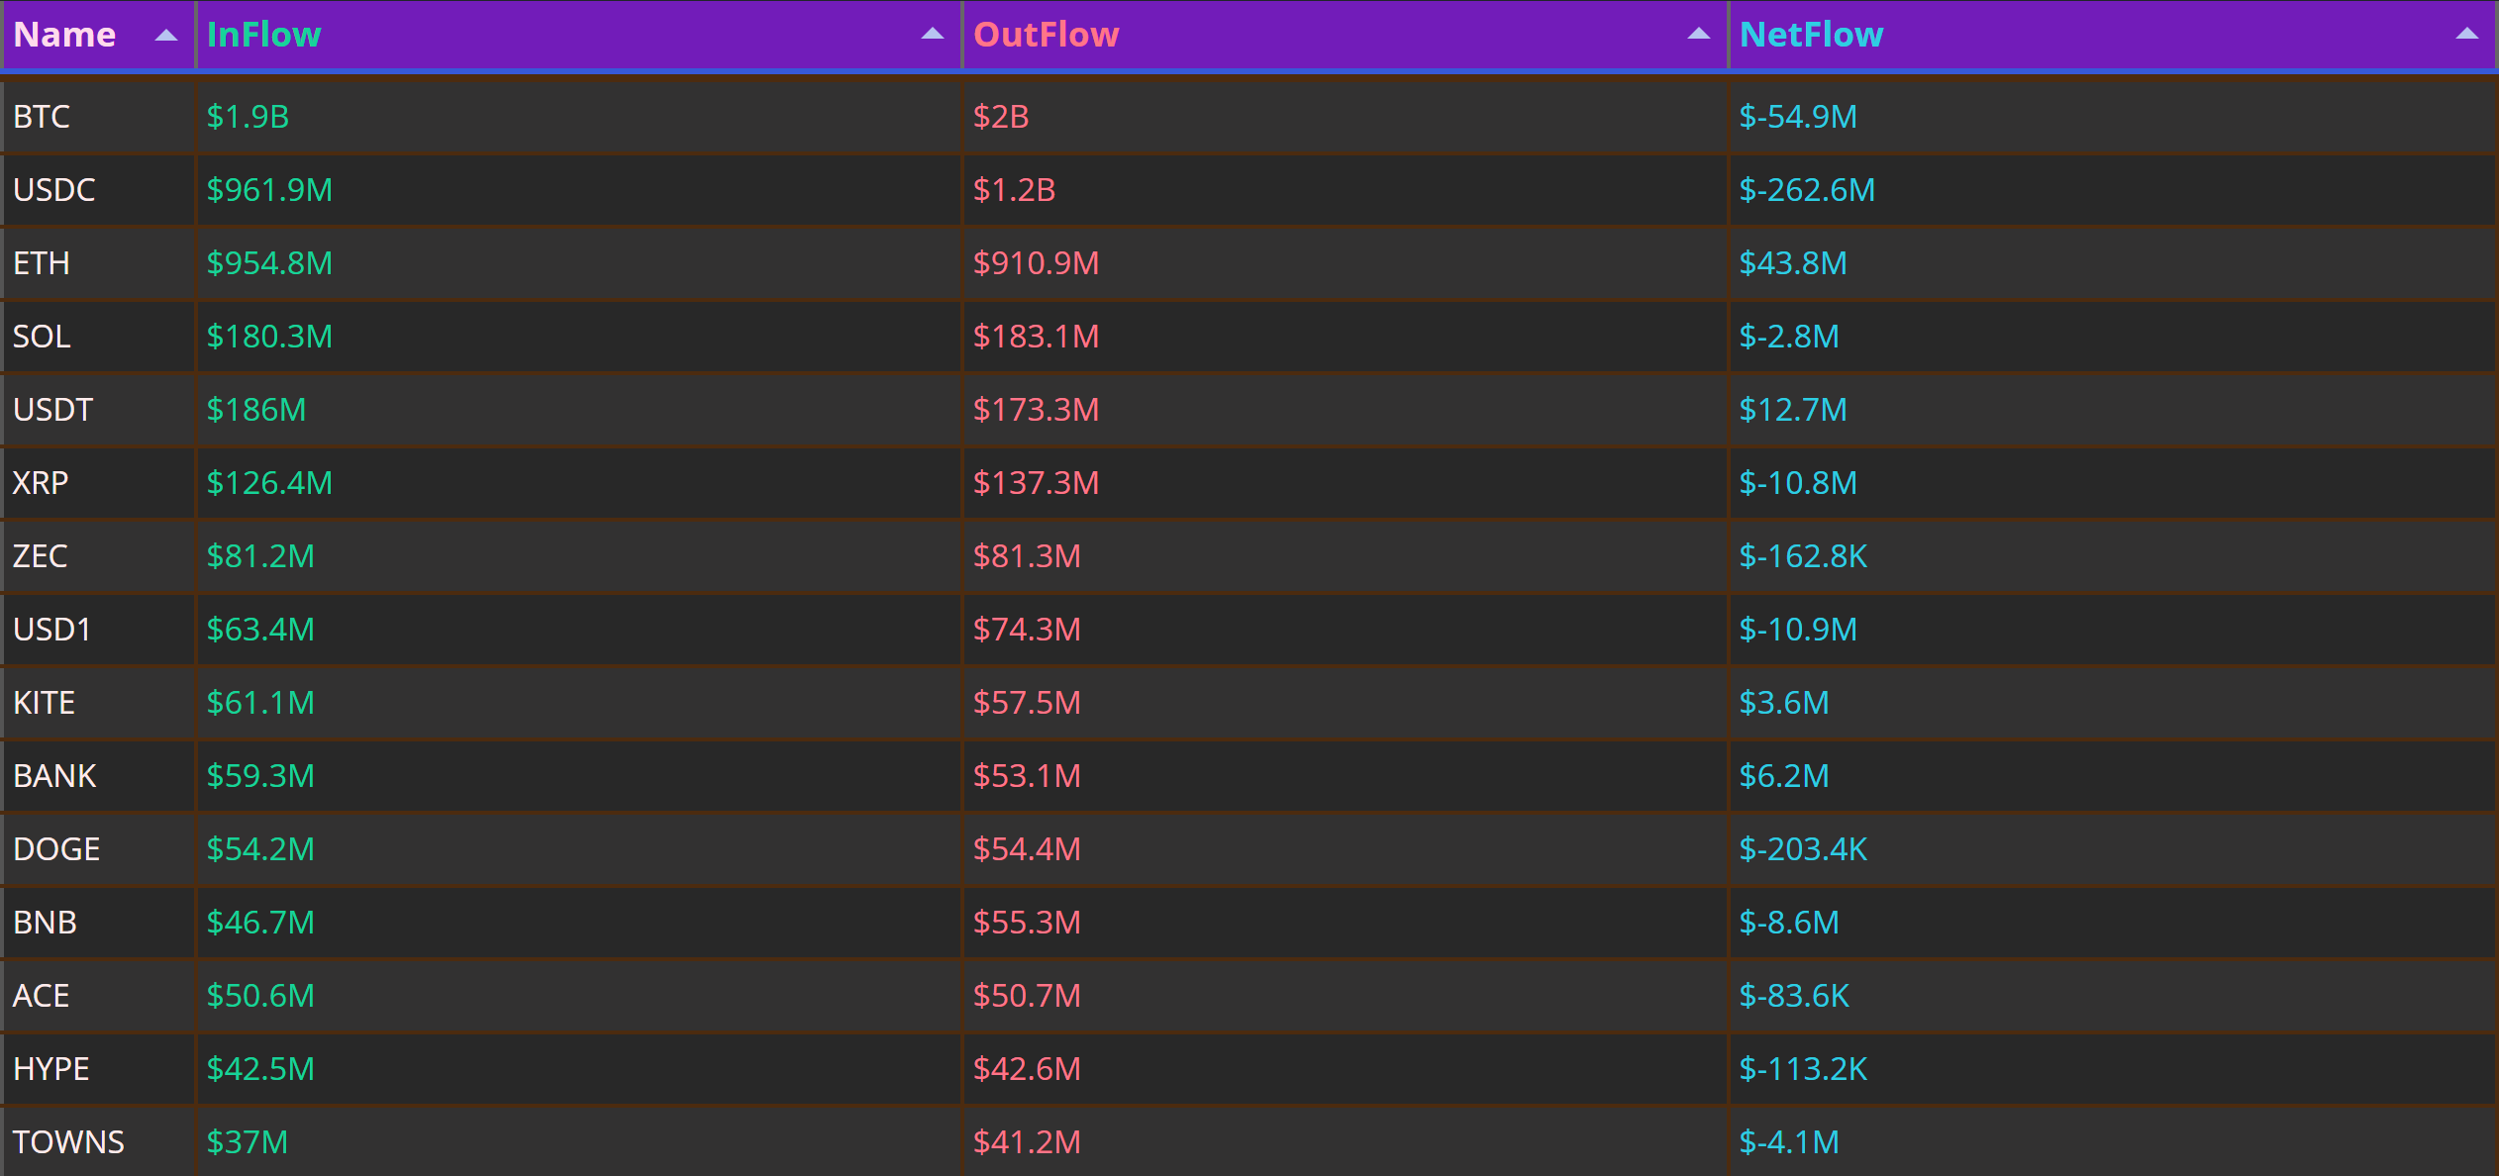The height and width of the screenshot is (1176, 2499).
Task: Select the BNB row name
Action: click(x=46, y=923)
